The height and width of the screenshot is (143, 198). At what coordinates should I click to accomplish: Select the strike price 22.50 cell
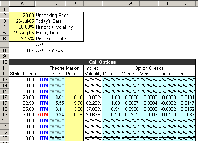point(22,103)
